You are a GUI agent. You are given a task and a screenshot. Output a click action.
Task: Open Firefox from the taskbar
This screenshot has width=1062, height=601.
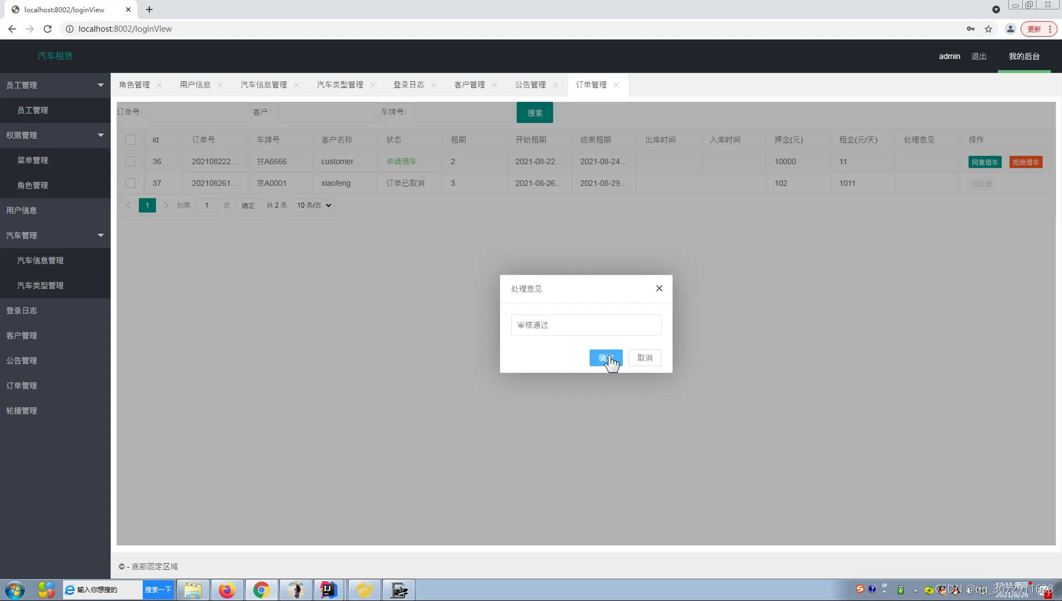227,590
